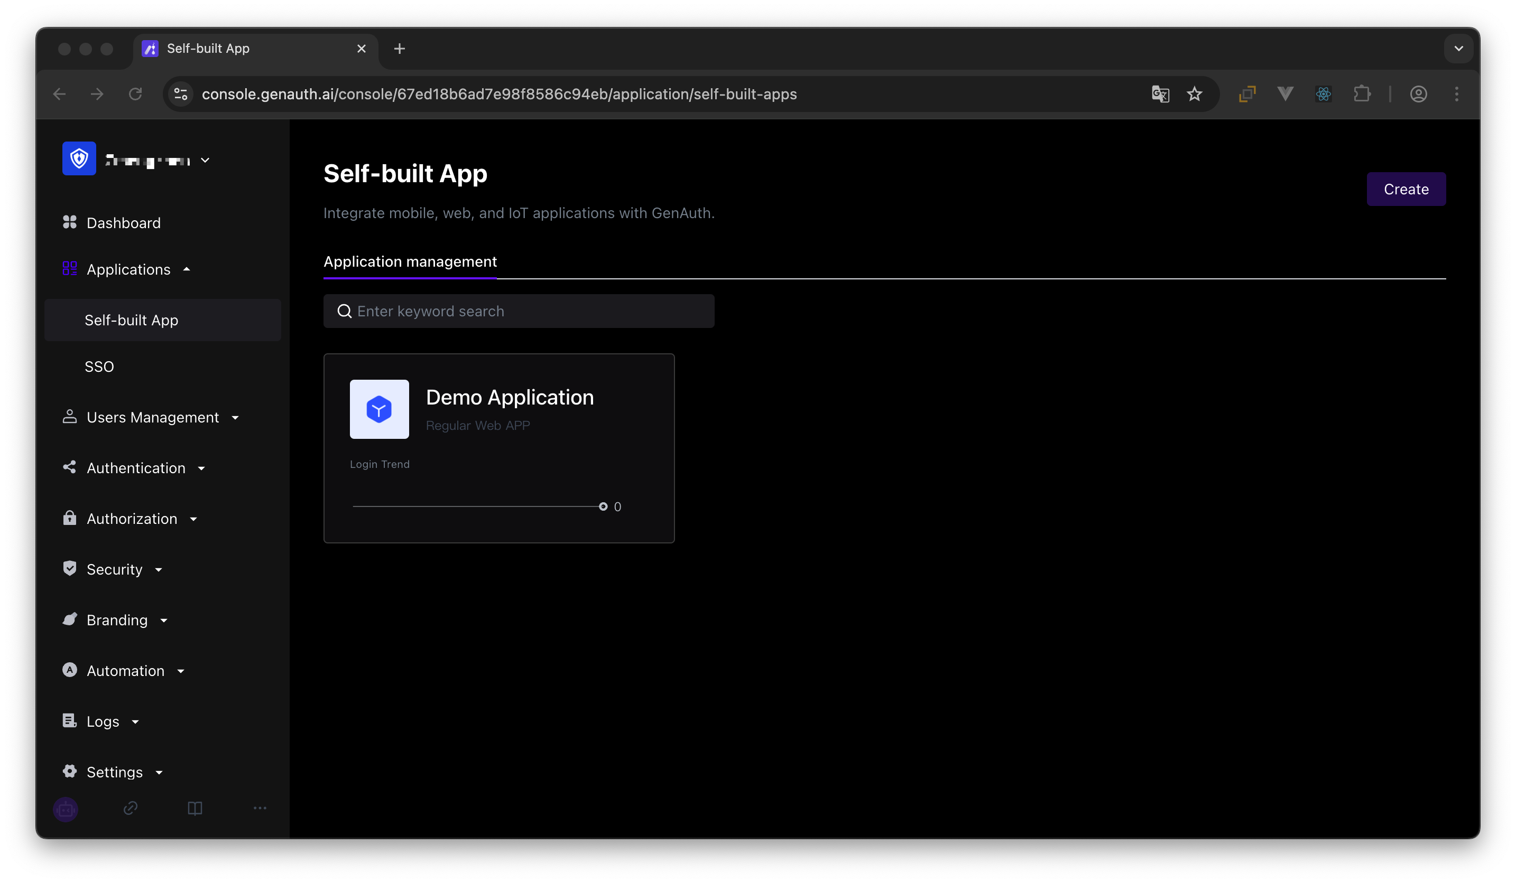Screen dimensions: 1516x883
Task: Open the documentation book icon
Action: point(195,809)
